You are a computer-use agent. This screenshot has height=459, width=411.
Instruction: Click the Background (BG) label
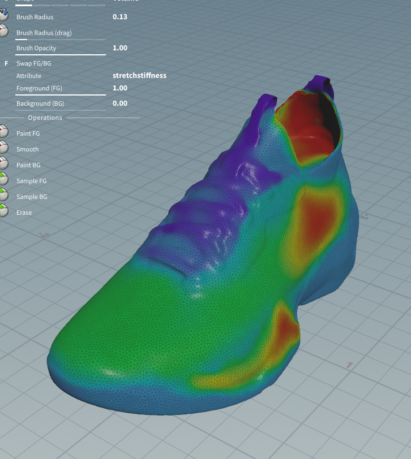[x=40, y=103]
